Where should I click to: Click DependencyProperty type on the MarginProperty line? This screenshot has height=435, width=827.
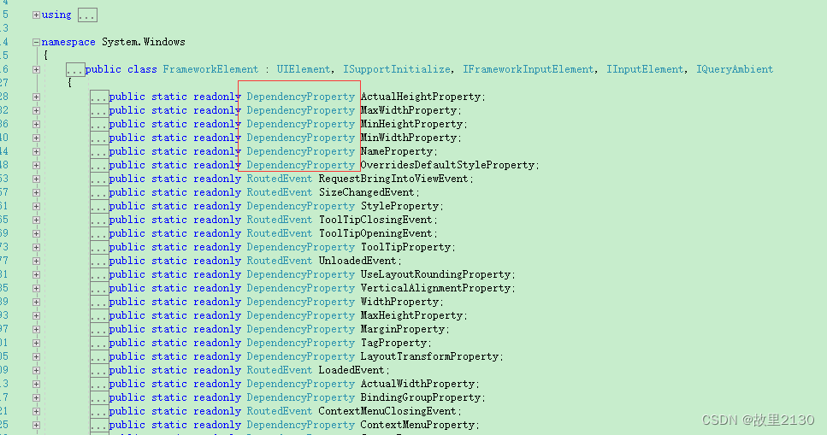(301, 329)
